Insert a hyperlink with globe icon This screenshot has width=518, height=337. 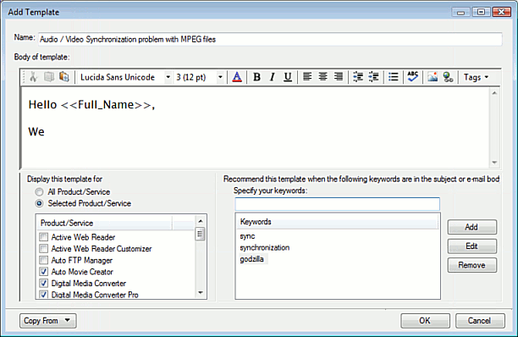click(x=448, y=77)
